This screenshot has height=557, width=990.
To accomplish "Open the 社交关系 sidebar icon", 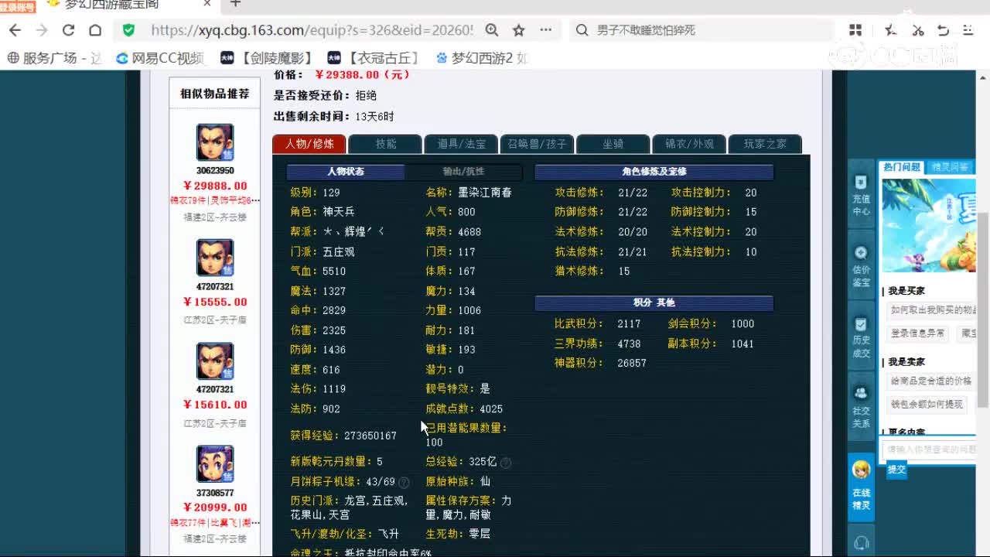I will pyautogui.click(x=861, y=408).
